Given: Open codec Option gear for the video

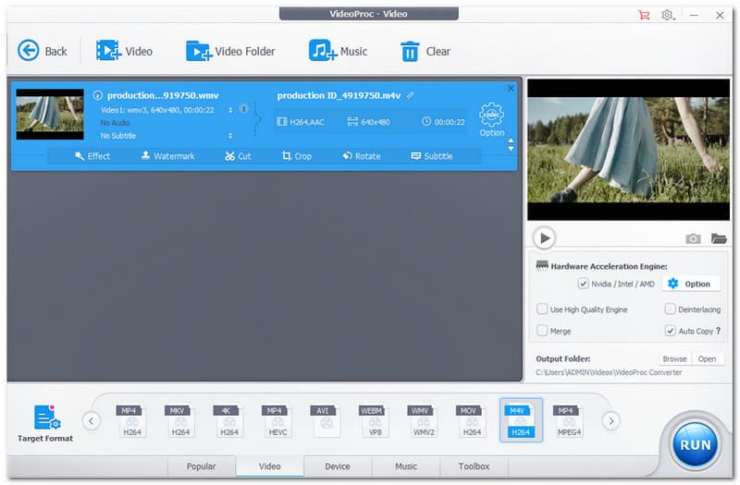Looking at the screenshot, I should [x=492, y=120].
